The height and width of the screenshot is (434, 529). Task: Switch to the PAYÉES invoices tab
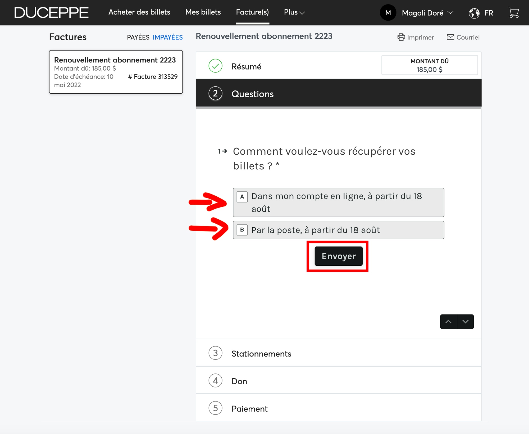point(138,37)
